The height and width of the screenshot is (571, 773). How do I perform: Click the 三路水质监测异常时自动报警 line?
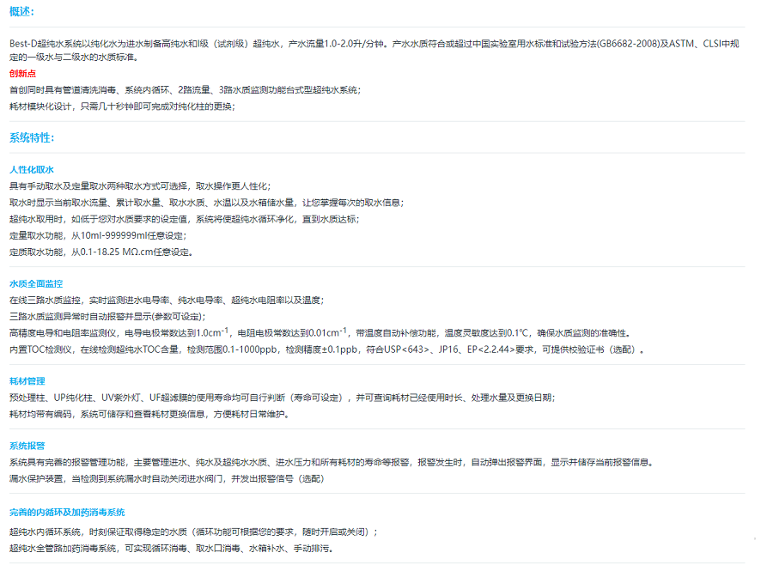click(x=107, y=316)
